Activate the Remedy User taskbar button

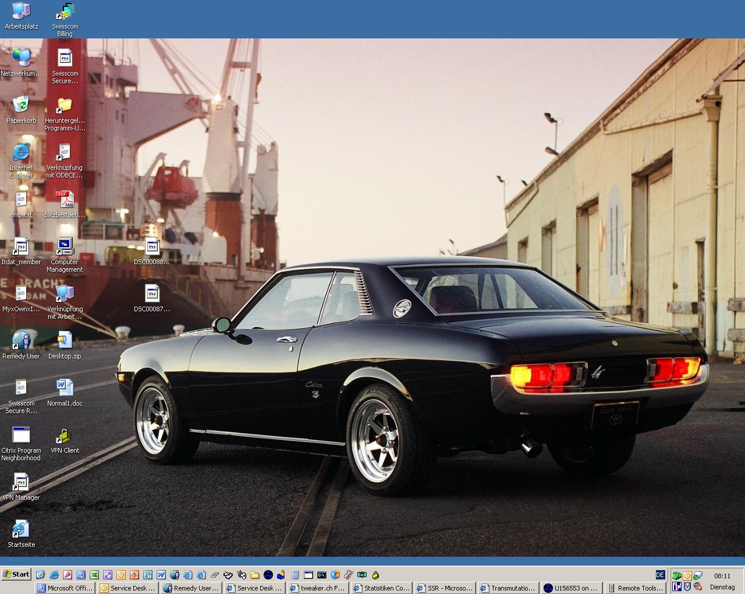pos(191,588)
